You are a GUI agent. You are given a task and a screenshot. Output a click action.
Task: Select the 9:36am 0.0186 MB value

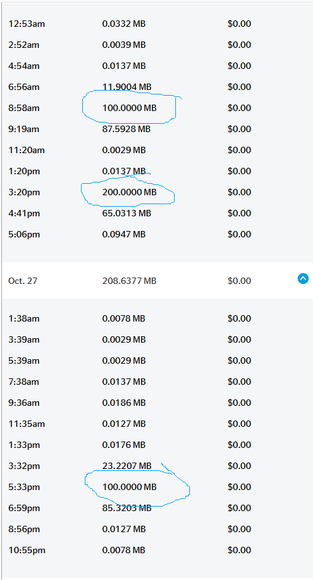(124, 403)
